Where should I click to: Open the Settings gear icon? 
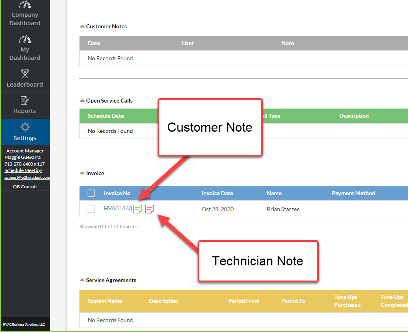(x=25, y=127)
